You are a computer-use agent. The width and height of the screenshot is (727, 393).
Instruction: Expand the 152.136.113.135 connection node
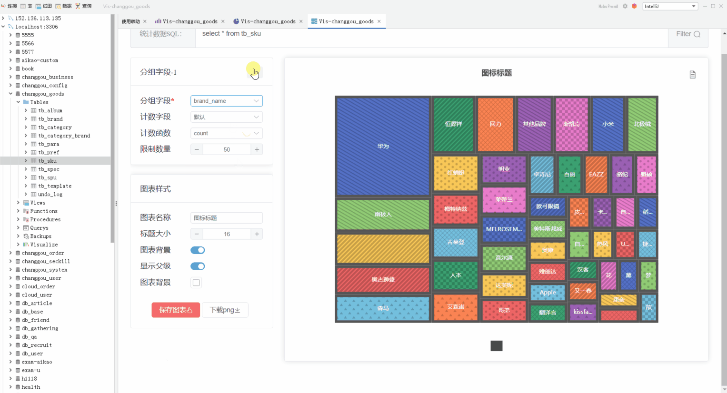point(3,19)
